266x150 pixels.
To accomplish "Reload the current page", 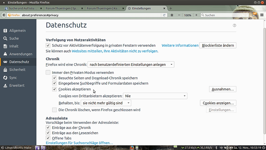I will tap(164, 15).
